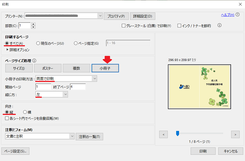Open 注釈とフォーム dropdown list
This screenshot has width=245, height=161.
tap(72, 136)
